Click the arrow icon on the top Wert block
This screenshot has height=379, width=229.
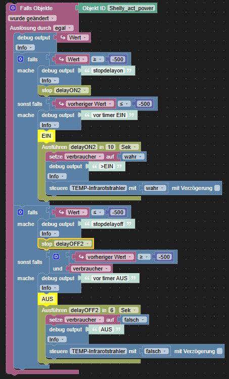63,37
